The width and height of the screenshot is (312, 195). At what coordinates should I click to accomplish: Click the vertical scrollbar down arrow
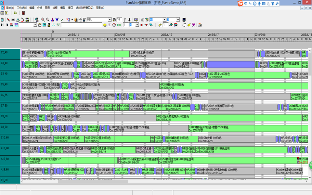310,177
